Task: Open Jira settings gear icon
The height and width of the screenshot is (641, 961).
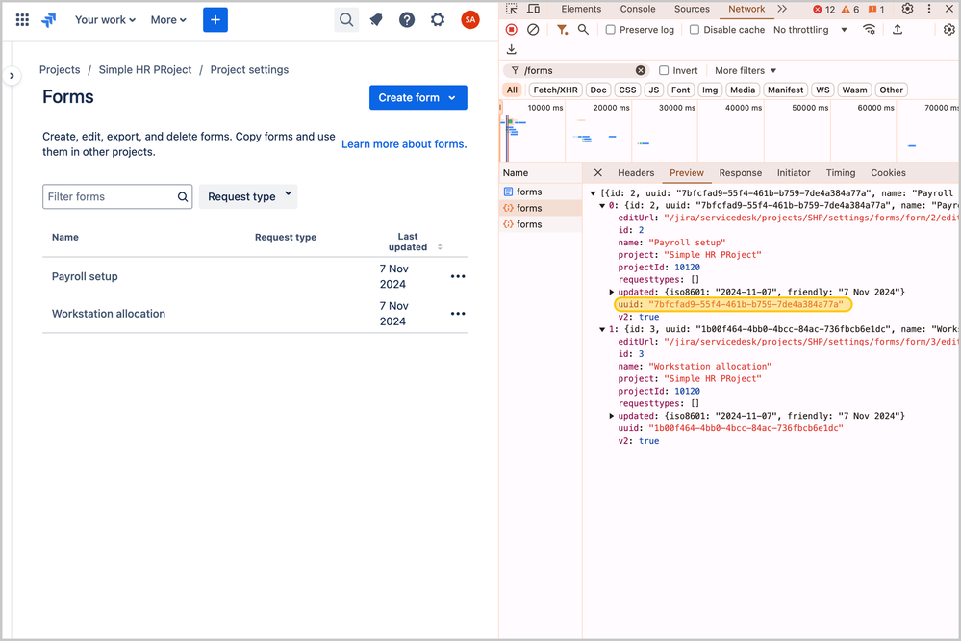Action: 438,19
